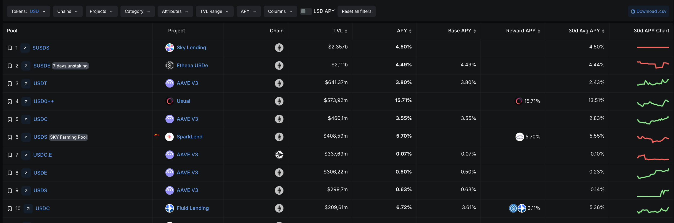Expand the TVL Range dropdown
This screenshot has width=674, height=223.
pyautogui.click(x=215, y=11)
